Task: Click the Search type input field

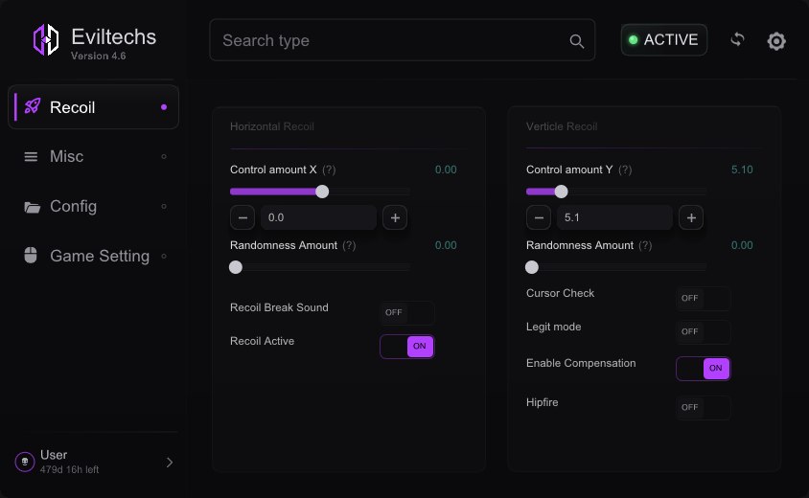Action: click(402, 40)
